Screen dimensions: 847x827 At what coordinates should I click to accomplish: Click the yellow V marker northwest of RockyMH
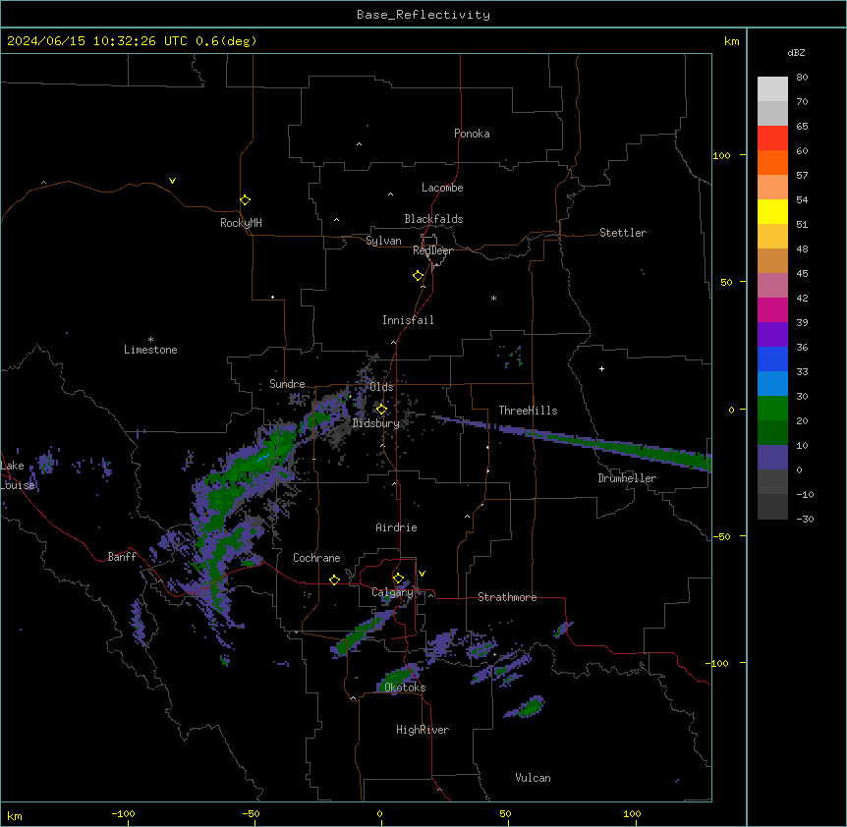(172, 181)
